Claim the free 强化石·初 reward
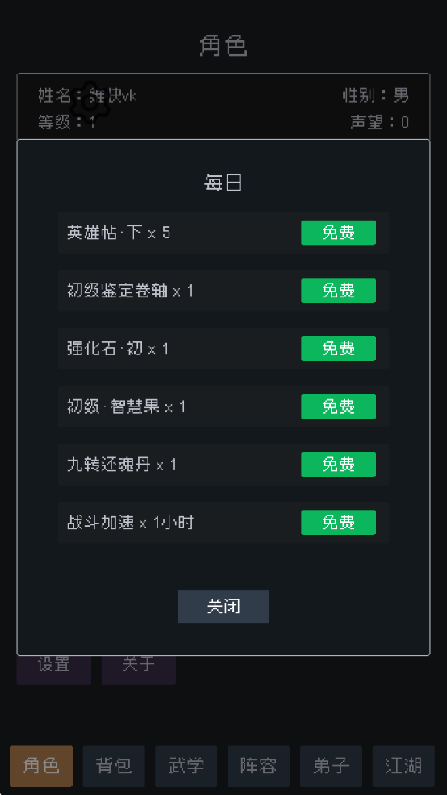 point(338,348)
